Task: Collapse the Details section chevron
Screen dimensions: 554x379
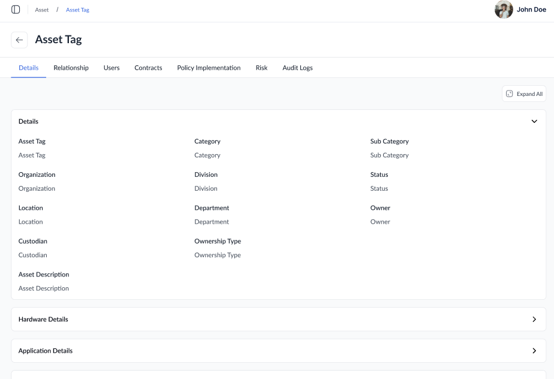Action: point(534,121)
